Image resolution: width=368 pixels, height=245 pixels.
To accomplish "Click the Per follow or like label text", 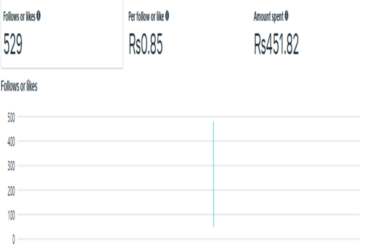I will coord(146,16).
